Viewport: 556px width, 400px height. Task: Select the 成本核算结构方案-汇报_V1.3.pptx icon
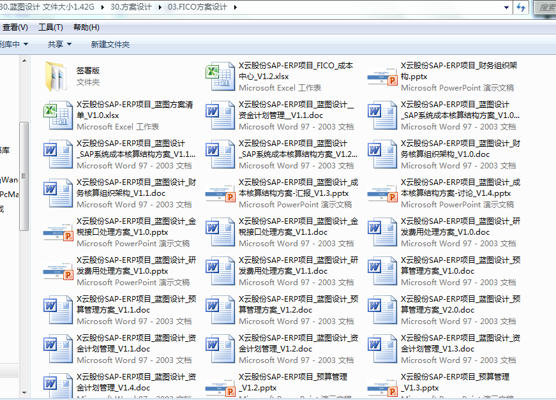pos(220,193)
